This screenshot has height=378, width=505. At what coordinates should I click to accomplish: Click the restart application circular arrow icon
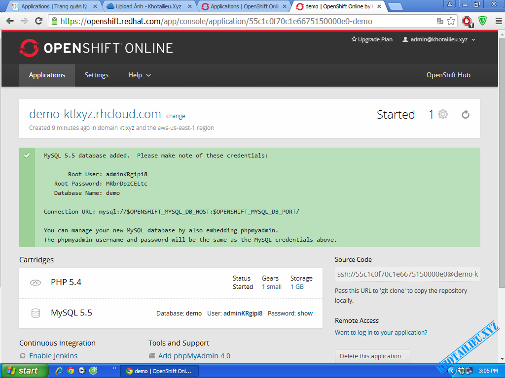(x=465, y=115)
